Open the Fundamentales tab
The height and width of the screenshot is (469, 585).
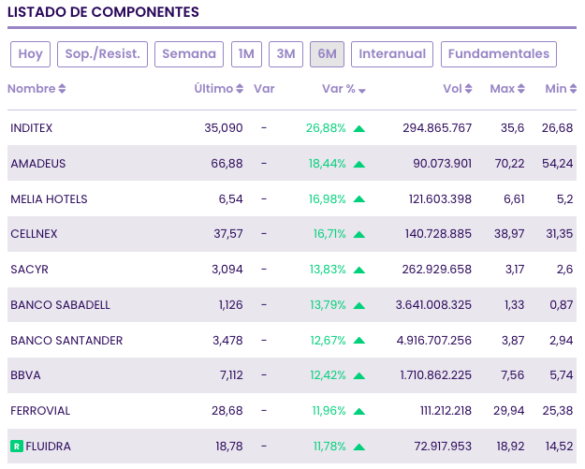[498, 54]
